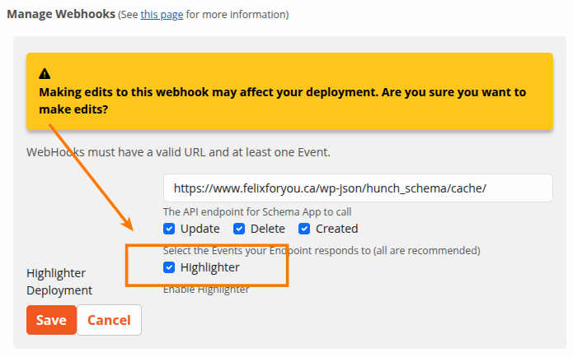The image size is (573, 357).
Task: Open the 'this page' information link
Action: click(x=162, y=15)
